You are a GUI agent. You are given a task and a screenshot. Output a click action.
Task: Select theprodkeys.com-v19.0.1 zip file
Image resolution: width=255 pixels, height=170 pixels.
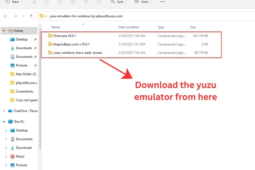tap(71, 44)
